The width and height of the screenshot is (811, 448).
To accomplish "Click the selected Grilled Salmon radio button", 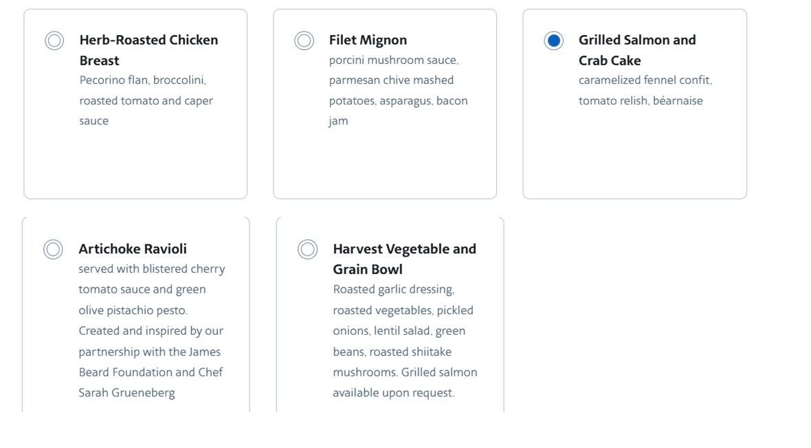I will click(x=553, y=41).
